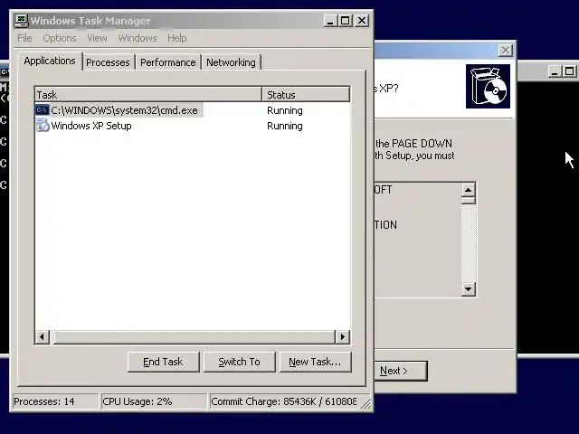Screen dimensions: 579x434
Task: Select the cmd.exe task icon
Action: (x=43, y=110)
